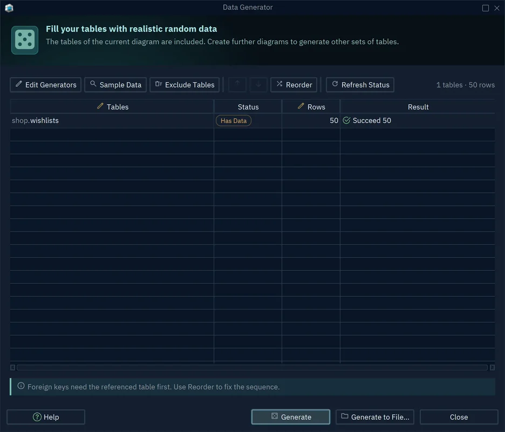Click the right arrow of the horizontal scrollbar
The image size is (505, 432).
point(492,367)
